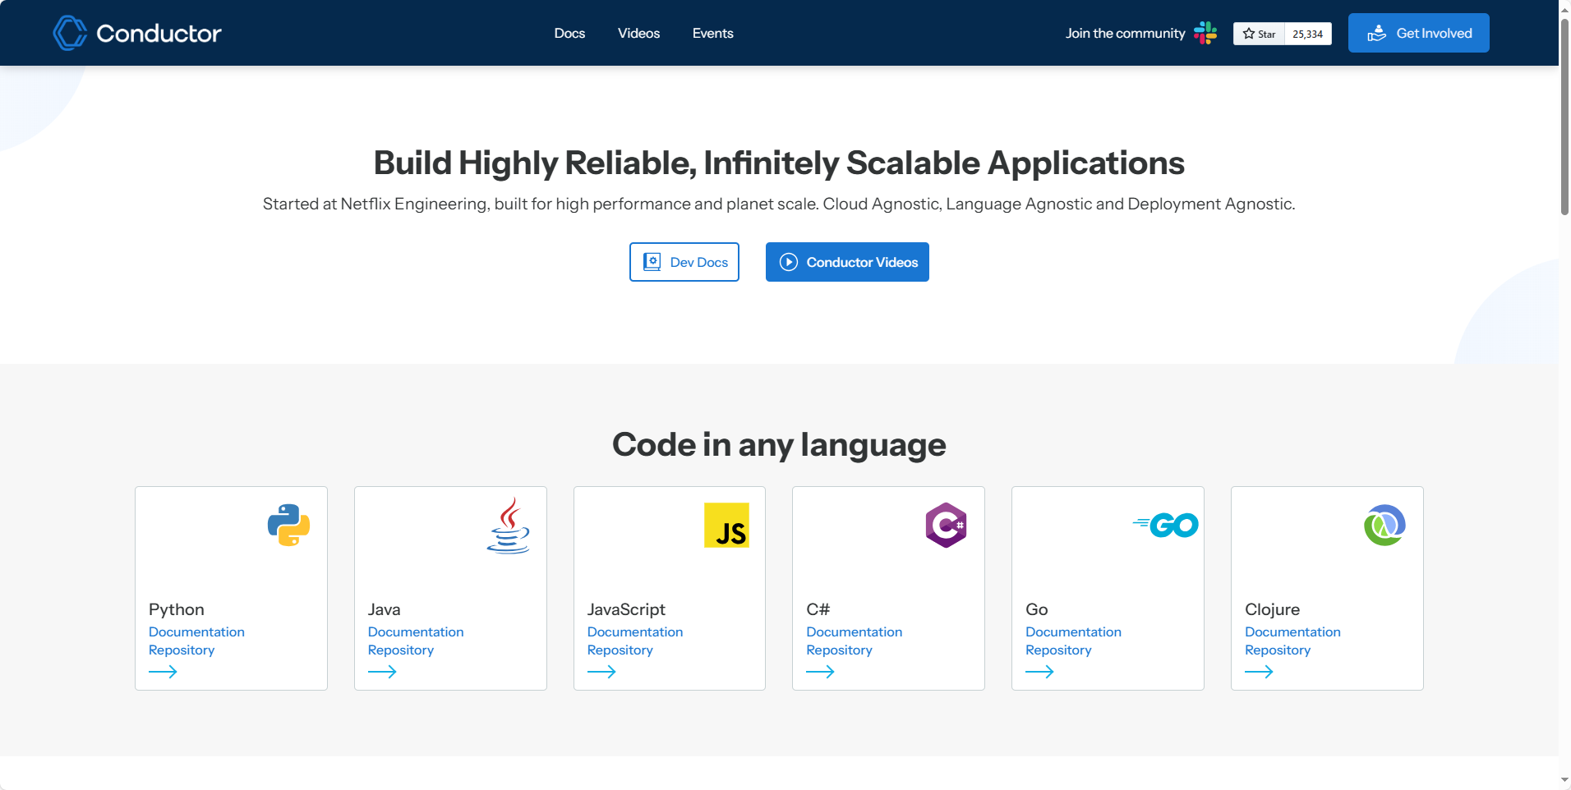Screen dimensions: 1571x790
Task: Open the Videos menu item
Action: tap(638, 33)
